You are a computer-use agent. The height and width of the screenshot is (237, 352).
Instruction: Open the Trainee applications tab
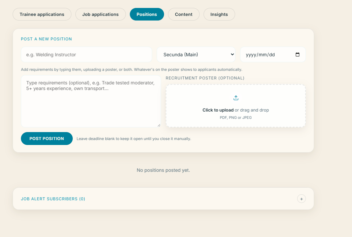pos(42,14)
